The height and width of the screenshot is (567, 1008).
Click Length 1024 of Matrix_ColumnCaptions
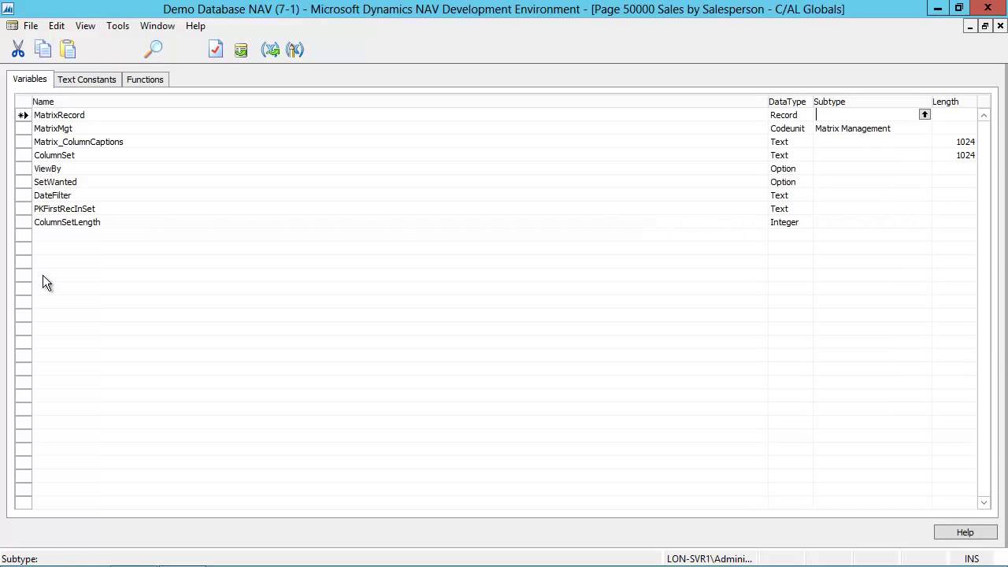point(954,142)
